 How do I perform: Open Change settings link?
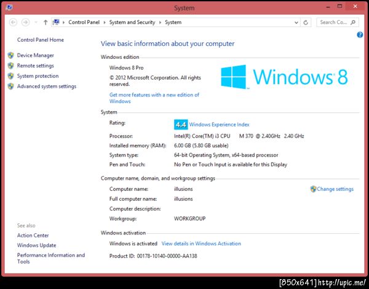(335, 189)
